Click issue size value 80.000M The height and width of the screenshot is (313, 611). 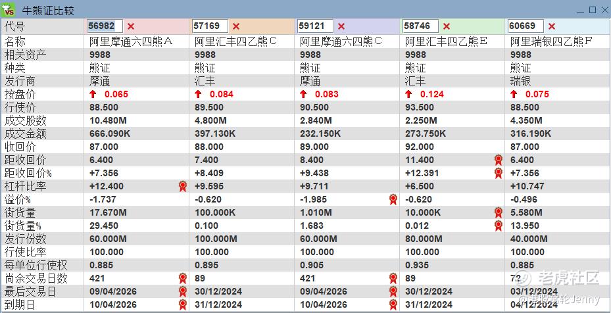click(x=424, y=239)
